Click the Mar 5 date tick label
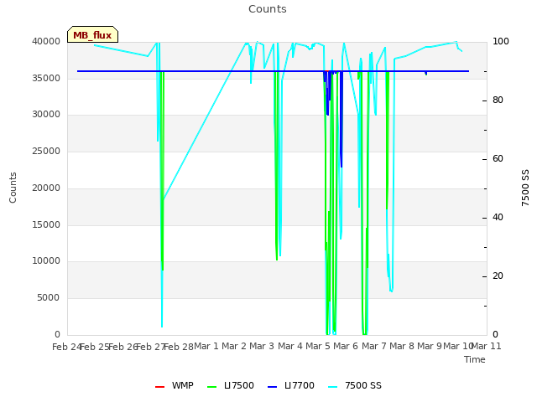Screen dimensions: 537x402 (x=318, y=346)
